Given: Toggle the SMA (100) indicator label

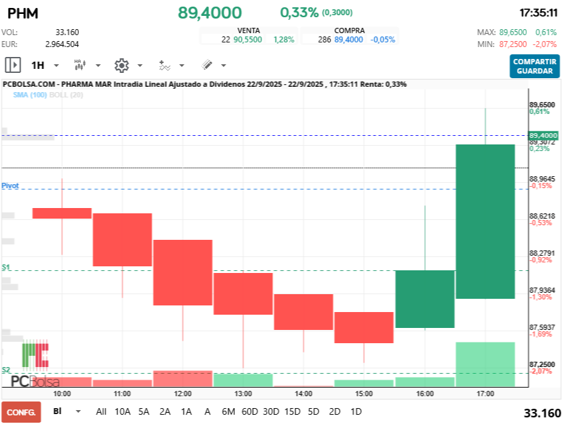Looking at the screenshot, I should coord(30,95).
